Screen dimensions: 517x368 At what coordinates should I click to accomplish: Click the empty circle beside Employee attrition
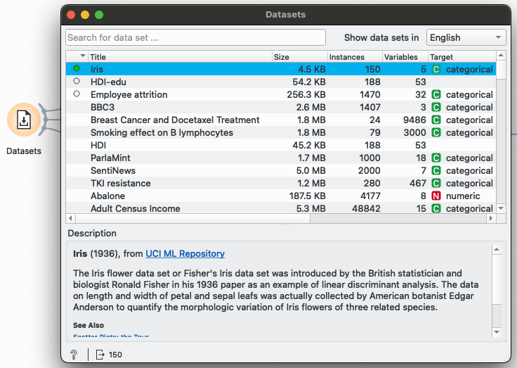[x=77, y=94]
